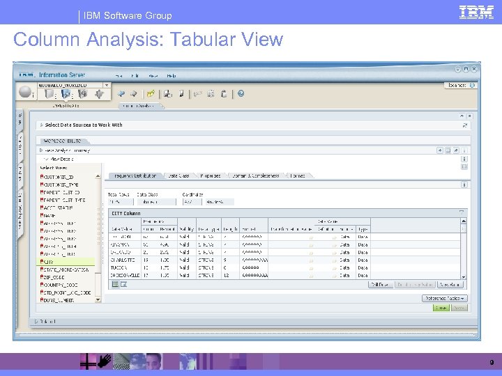Click the small document toolbar icon
This screenshot has height=376, width=502.
coord(181,93)
